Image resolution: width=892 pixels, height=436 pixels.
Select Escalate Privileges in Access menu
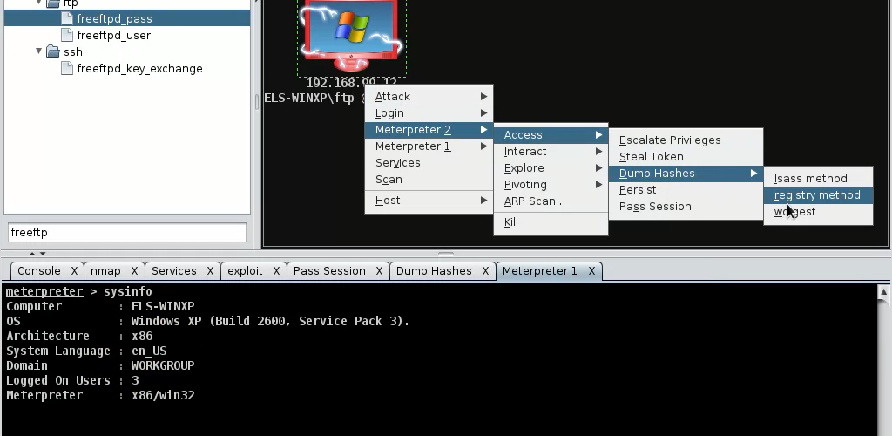coord(669,140)
